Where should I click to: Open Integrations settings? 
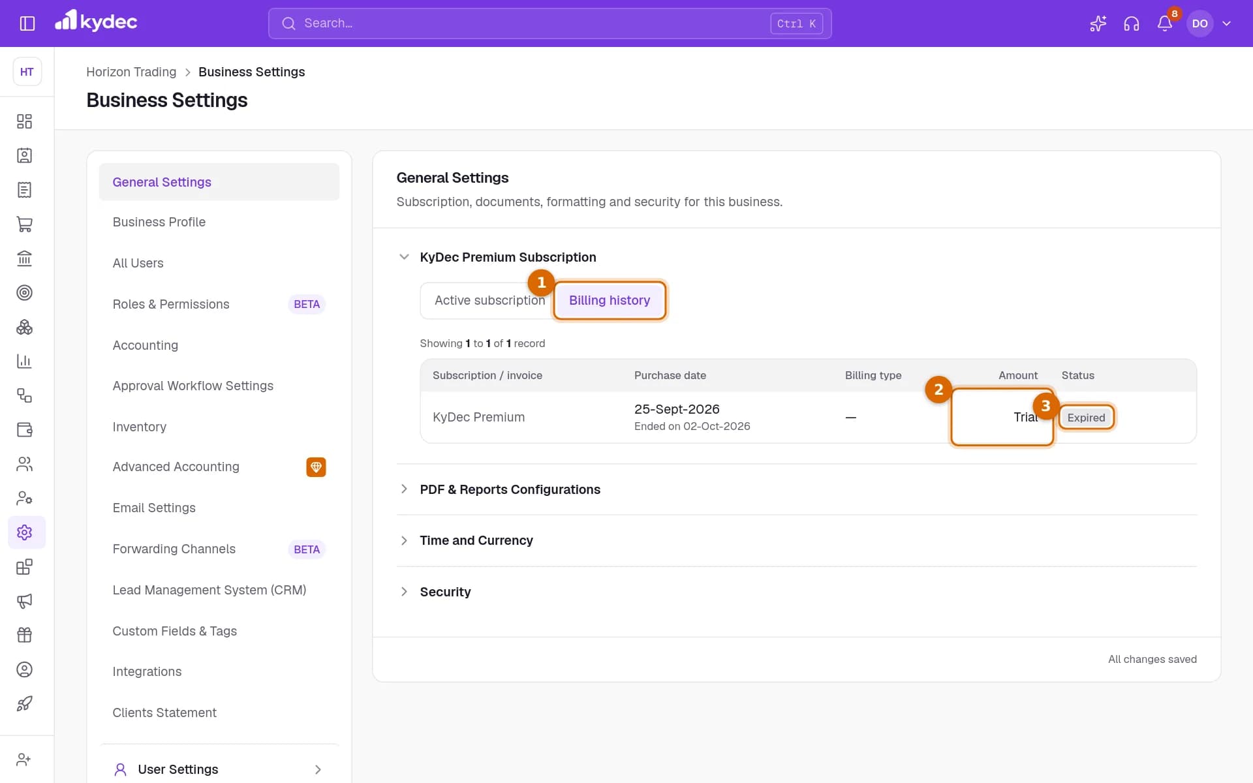point(219,671)
